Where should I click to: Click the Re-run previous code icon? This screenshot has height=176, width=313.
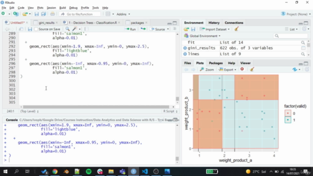143,29
